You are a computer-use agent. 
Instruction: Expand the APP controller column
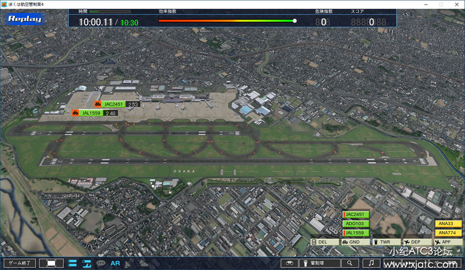447,242
